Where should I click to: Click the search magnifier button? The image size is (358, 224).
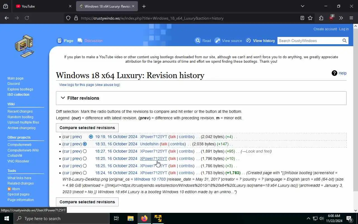[x=345, y=41]
